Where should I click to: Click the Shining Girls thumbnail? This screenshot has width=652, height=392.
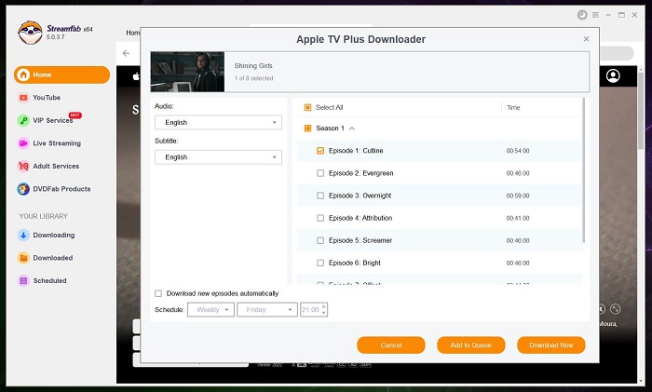coord(187,72)
